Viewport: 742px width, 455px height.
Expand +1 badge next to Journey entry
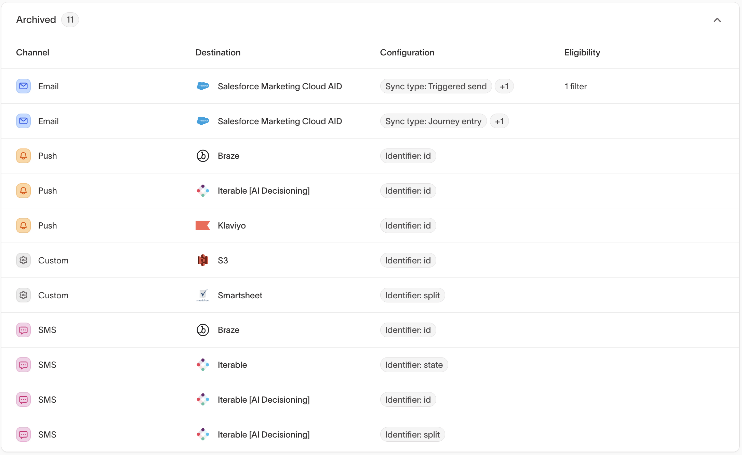pos(499,121)
